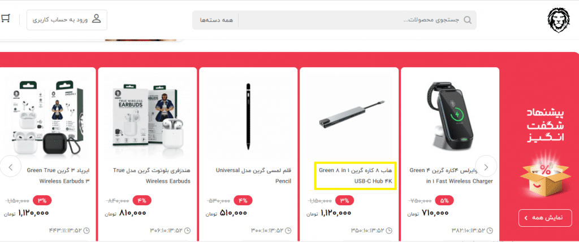Click the stylus pencil product image

(249, 117)
